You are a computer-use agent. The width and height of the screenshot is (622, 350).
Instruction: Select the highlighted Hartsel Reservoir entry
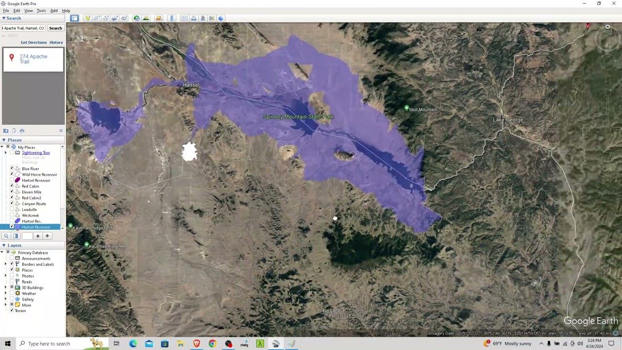(35, 227)
